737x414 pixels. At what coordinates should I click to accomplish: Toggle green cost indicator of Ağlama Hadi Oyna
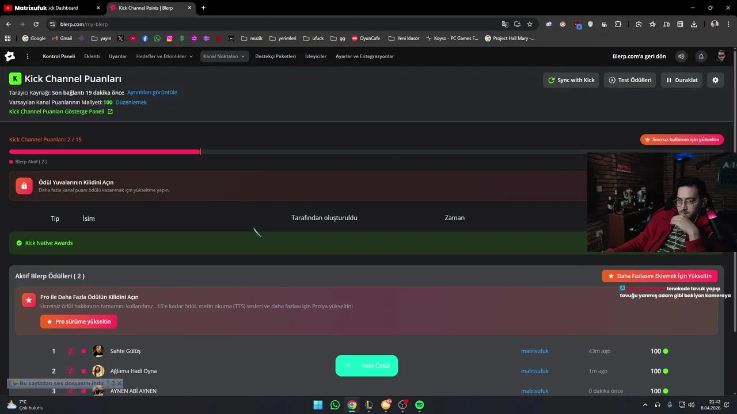(666, 371)
